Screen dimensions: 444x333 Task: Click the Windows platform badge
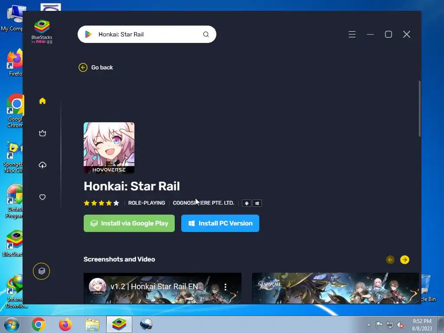click(257, 203)
